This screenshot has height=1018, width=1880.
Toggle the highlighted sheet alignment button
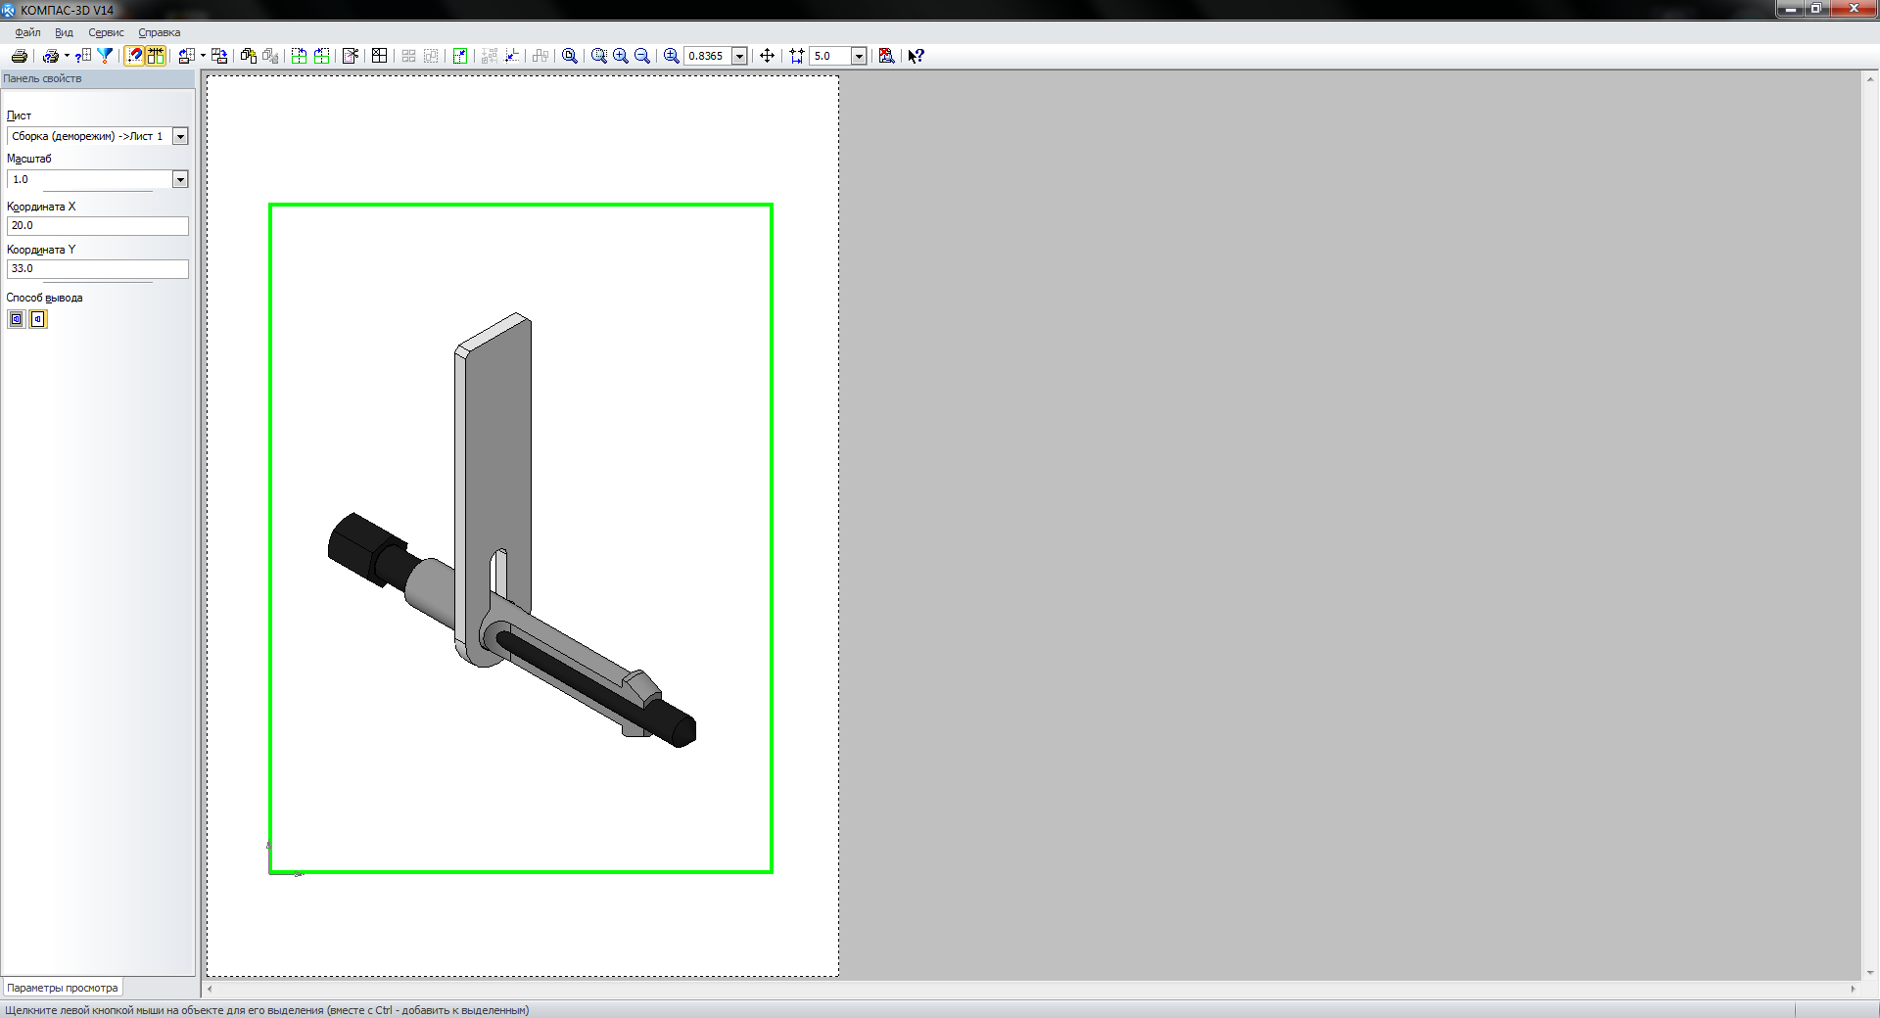[x=156, y=56]
